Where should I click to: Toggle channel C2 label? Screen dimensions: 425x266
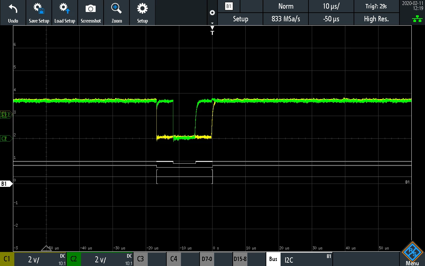[x=74, y=259]
